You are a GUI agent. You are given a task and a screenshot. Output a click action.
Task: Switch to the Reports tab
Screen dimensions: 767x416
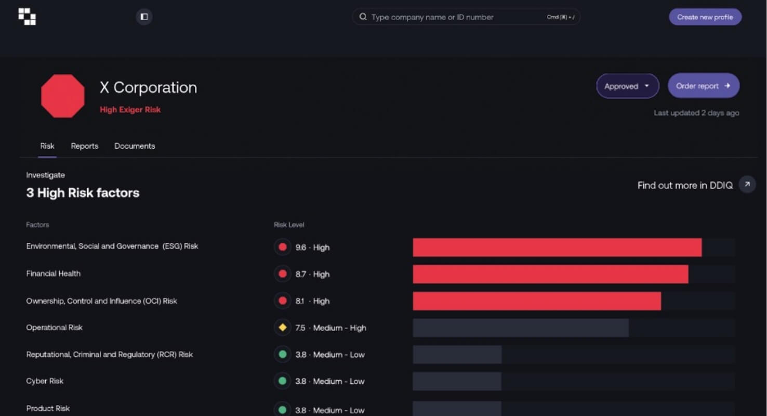click(85, 146)
